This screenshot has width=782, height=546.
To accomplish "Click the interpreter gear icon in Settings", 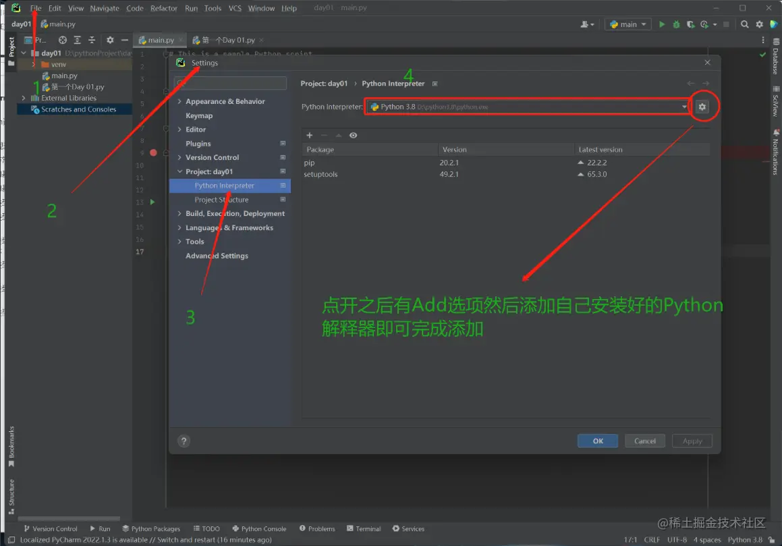I will point(702,107).
